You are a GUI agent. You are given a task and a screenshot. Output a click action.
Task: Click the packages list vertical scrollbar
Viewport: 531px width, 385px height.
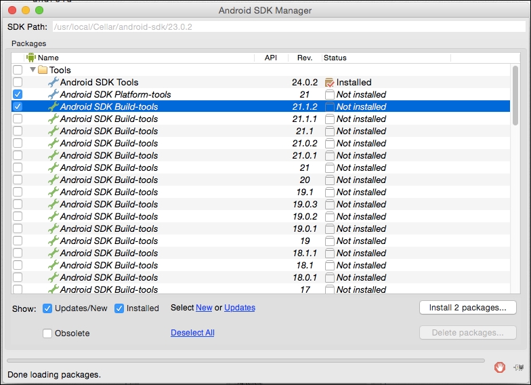click(x=515, y=96)
